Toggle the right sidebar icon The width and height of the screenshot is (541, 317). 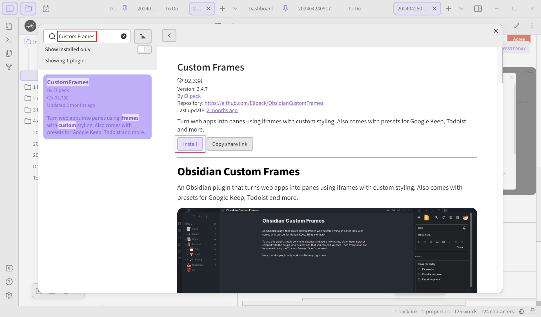click(x=478, y=9)
